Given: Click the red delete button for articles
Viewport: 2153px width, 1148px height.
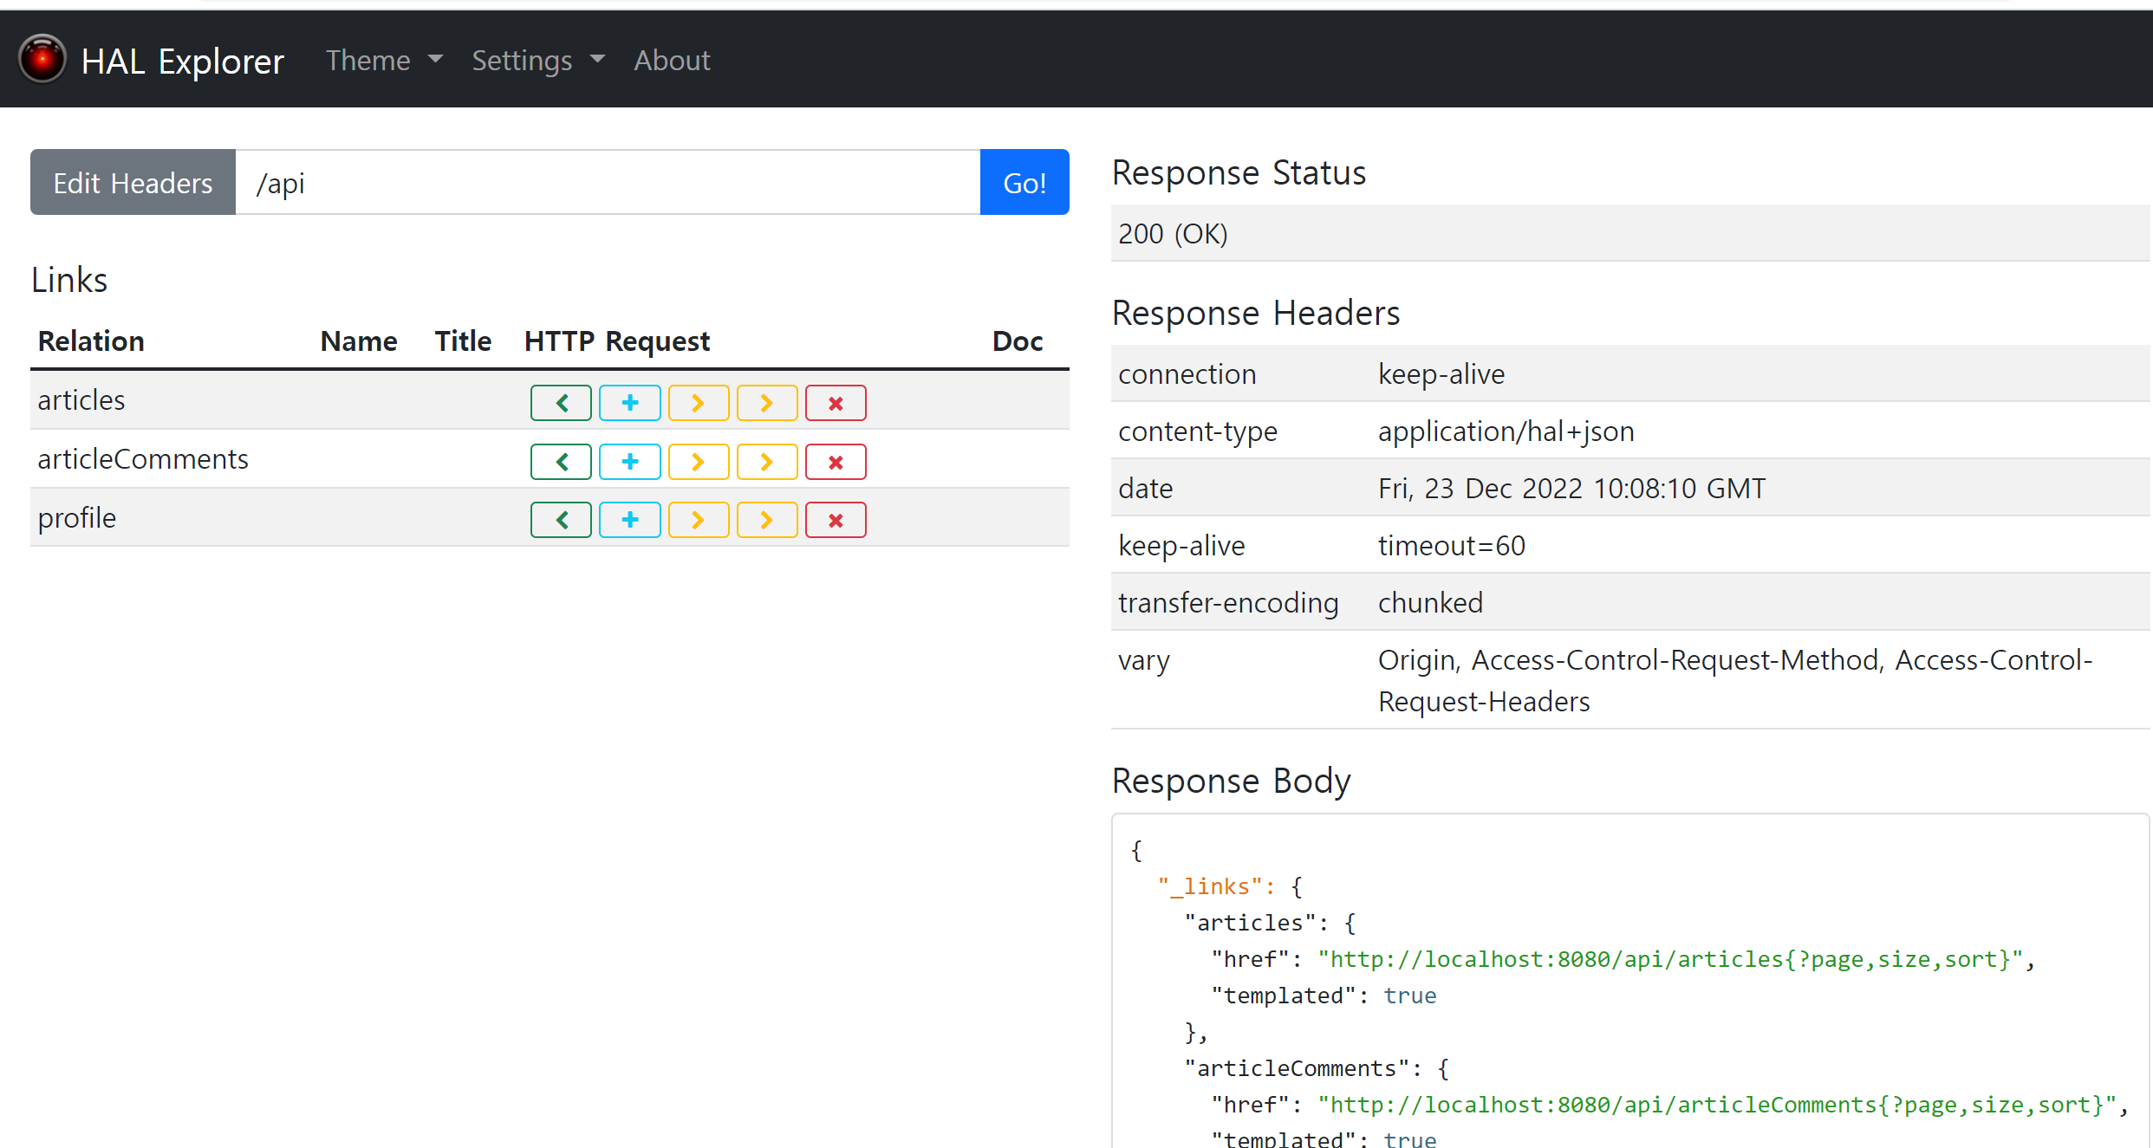Looking at the screenshot, I should [836, 403].
